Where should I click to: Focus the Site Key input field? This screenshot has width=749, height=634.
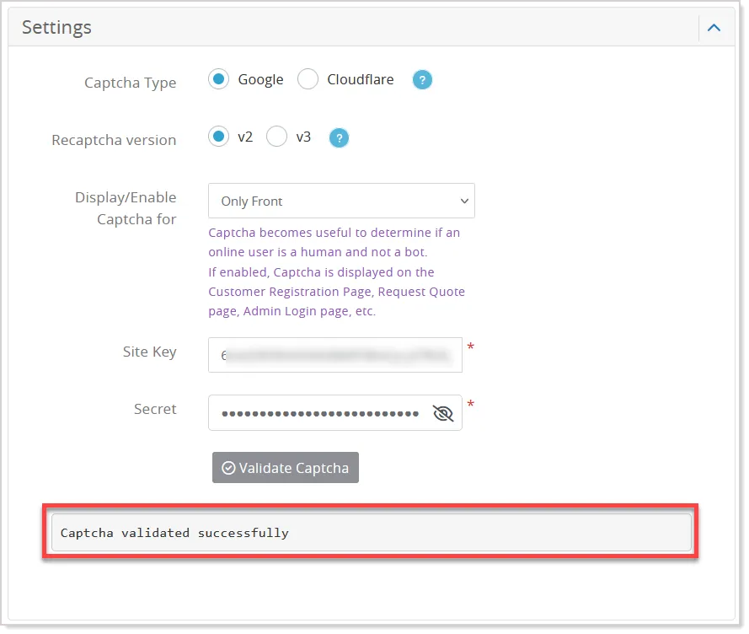pos(335,355)
